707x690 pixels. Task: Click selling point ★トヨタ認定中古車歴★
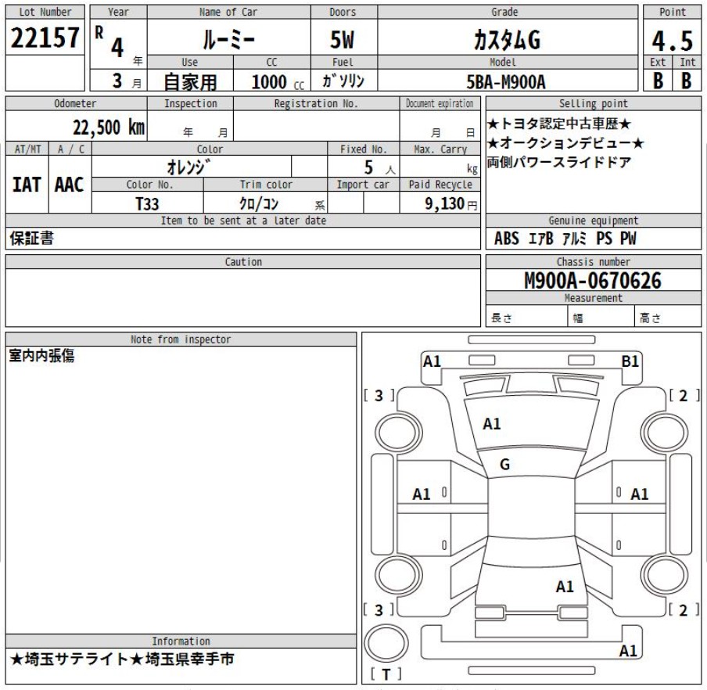tap(558, 124)
